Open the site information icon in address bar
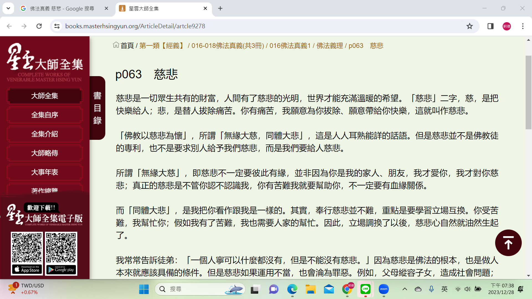Screen dimensions: 532x299 coord(57,26)
